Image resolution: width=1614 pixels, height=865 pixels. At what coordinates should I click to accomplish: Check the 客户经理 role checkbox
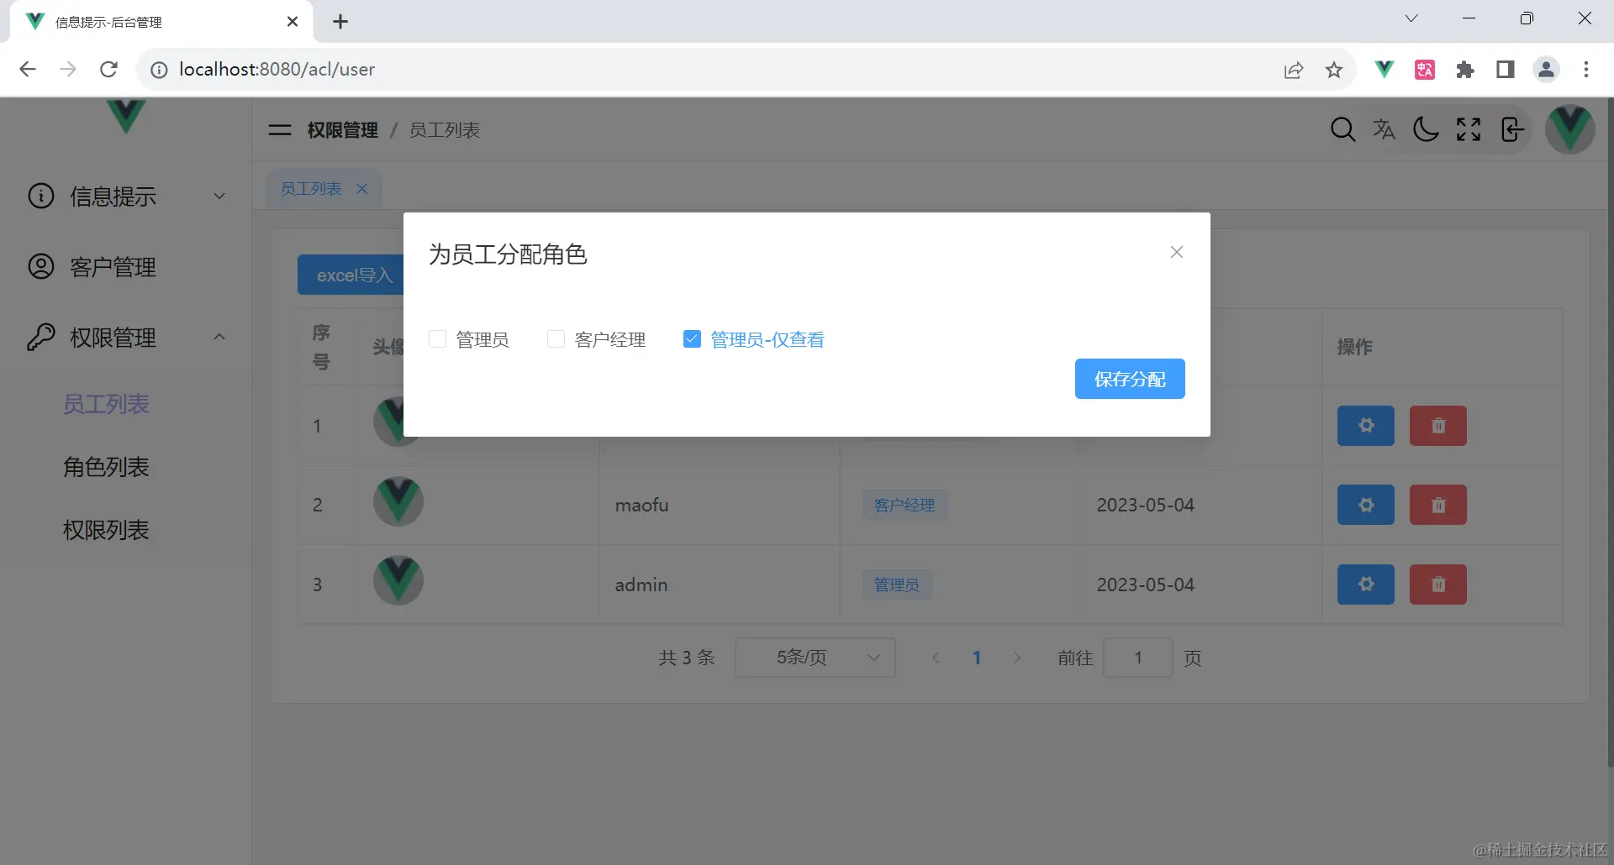(556, 339)
